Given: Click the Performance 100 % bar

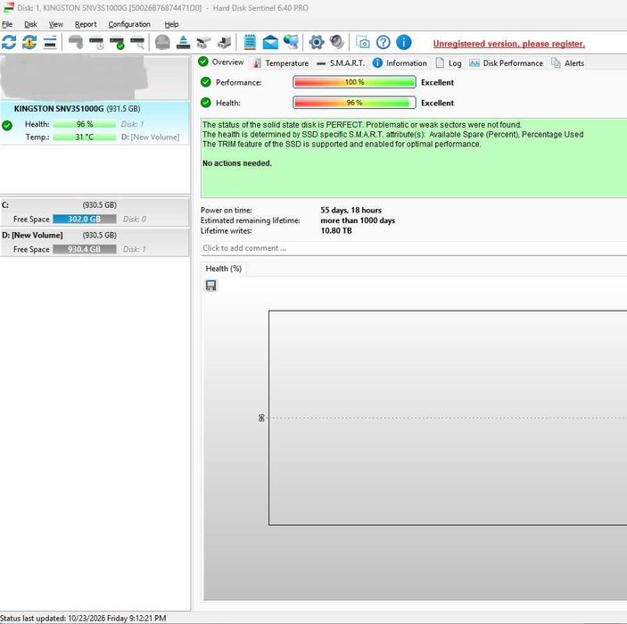Looking at the screenshot, I should (354, 82).
